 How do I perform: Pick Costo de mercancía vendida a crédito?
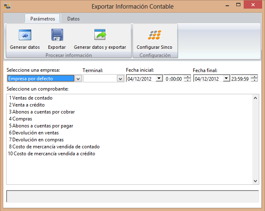[x=52, y=154]
